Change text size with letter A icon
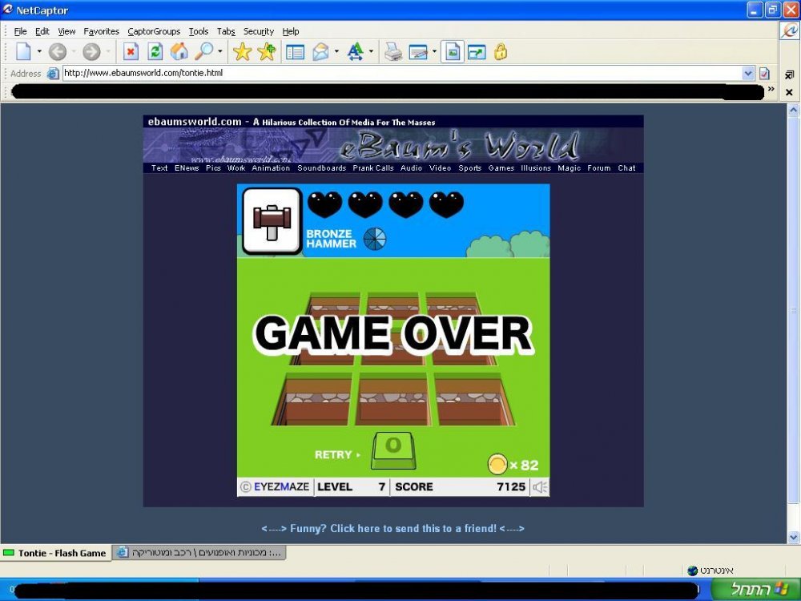The image size is (801, 601). [x=355, y=51]
